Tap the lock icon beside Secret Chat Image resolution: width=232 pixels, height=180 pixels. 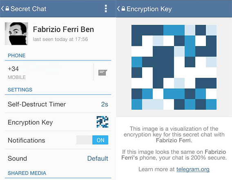[x=7, y=9]
